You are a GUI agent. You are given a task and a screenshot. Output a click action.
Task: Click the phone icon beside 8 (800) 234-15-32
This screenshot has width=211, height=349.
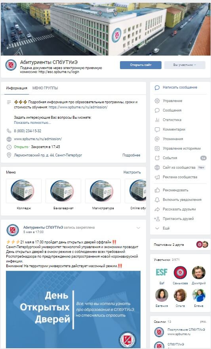point(9,131)
